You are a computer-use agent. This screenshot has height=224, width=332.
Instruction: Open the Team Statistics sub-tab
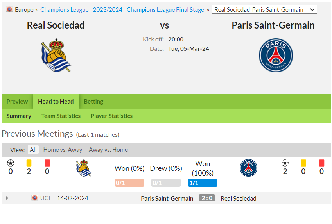(61, 116)
